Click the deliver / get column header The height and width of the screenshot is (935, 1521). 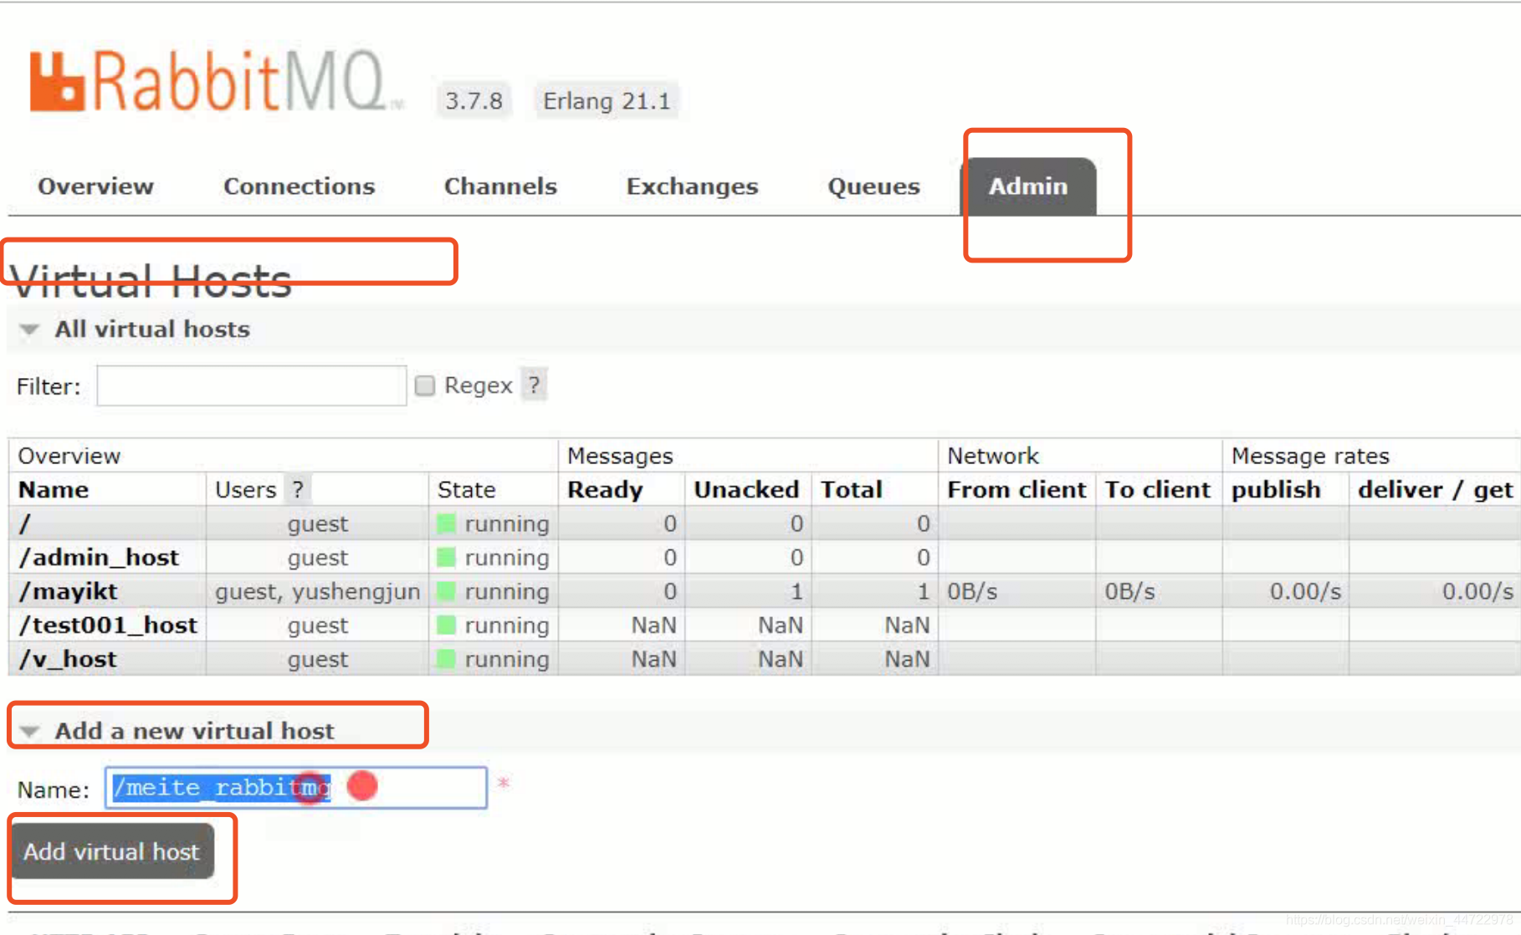1436,489
